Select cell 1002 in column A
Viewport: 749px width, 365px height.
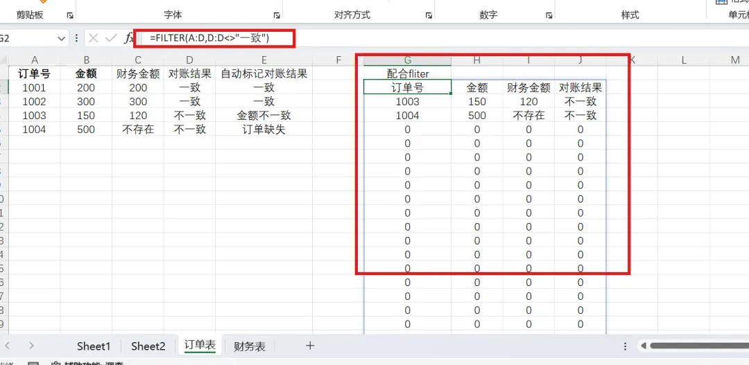[35, 102]
